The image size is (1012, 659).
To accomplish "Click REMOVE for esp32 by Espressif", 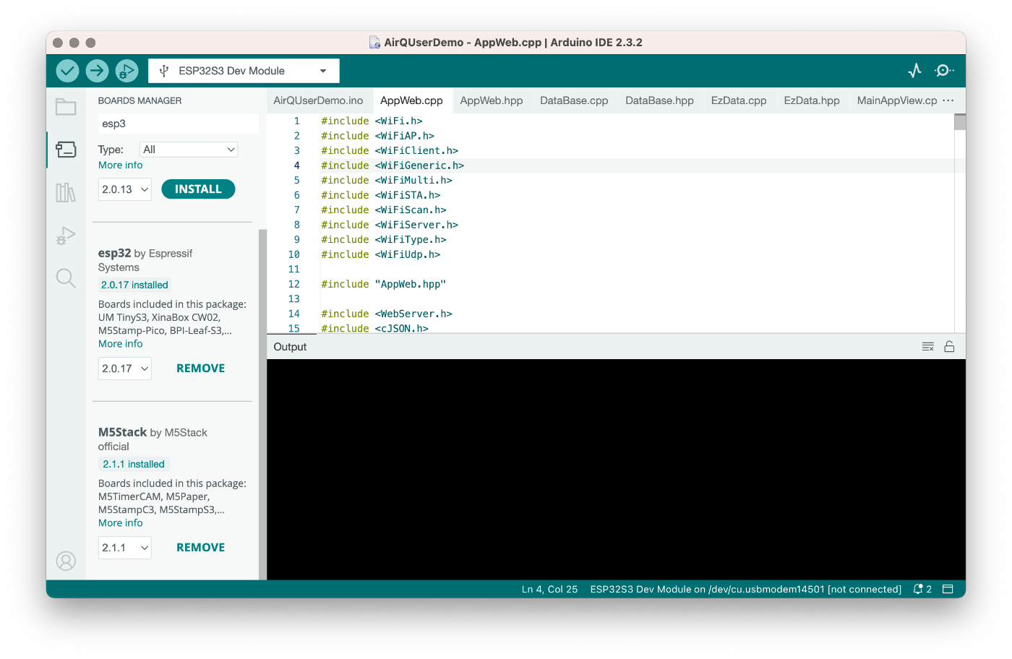I will coord(201,369).
